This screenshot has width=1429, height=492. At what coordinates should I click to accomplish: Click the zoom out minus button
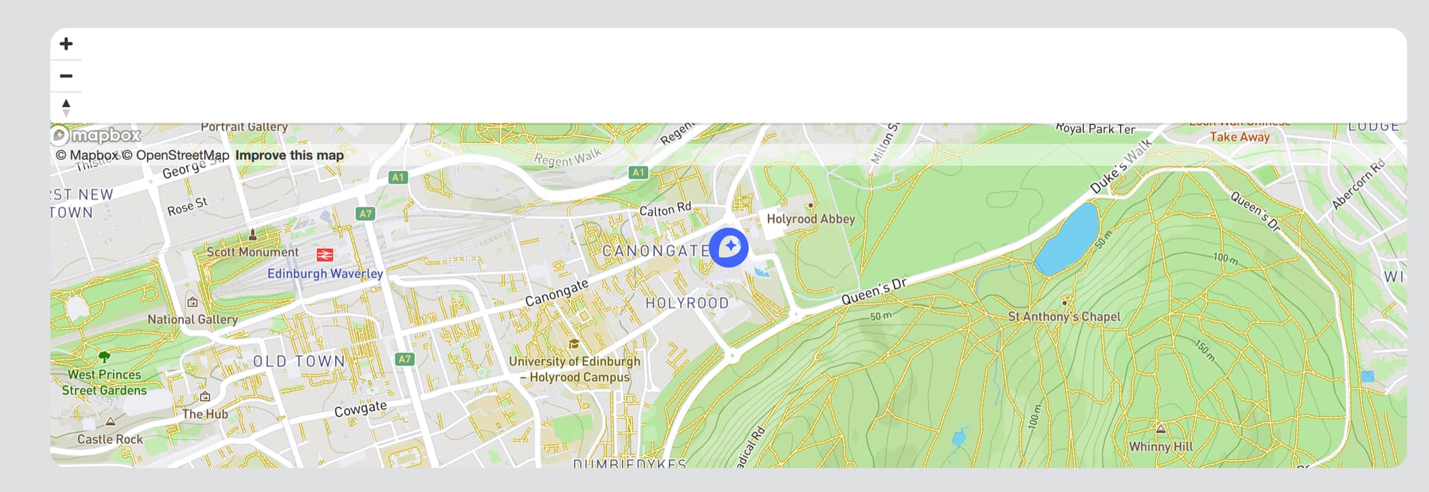[x=66, y=76]
